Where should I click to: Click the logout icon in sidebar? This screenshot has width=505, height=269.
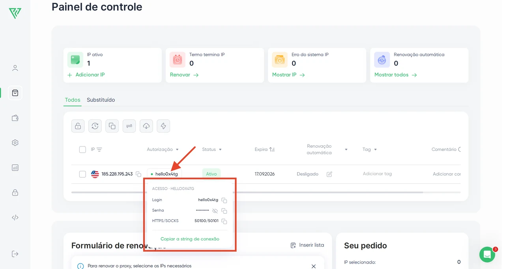15,254
